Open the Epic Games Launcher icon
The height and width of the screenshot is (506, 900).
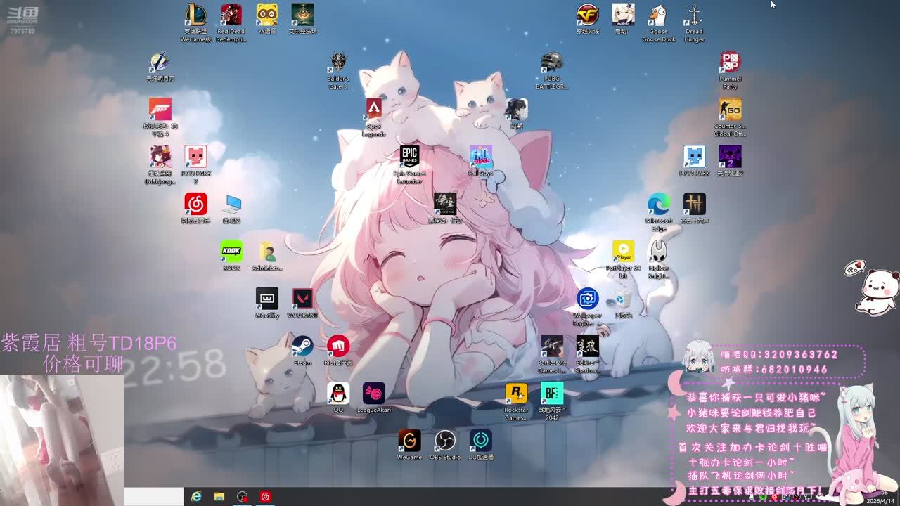[409, 165]
